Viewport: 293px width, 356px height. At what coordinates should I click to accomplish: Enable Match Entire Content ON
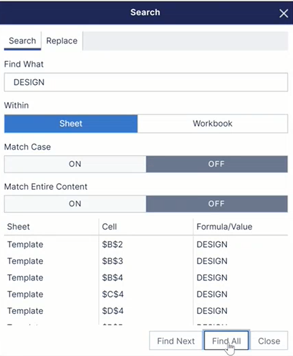(75, 204)
